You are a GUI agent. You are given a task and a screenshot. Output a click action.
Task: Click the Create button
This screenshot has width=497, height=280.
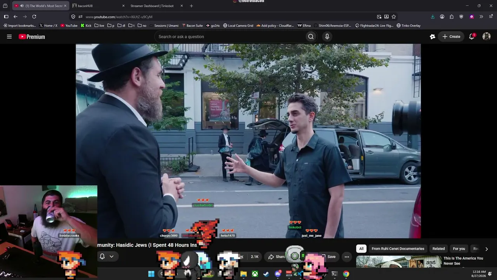(x=451, y=37)
